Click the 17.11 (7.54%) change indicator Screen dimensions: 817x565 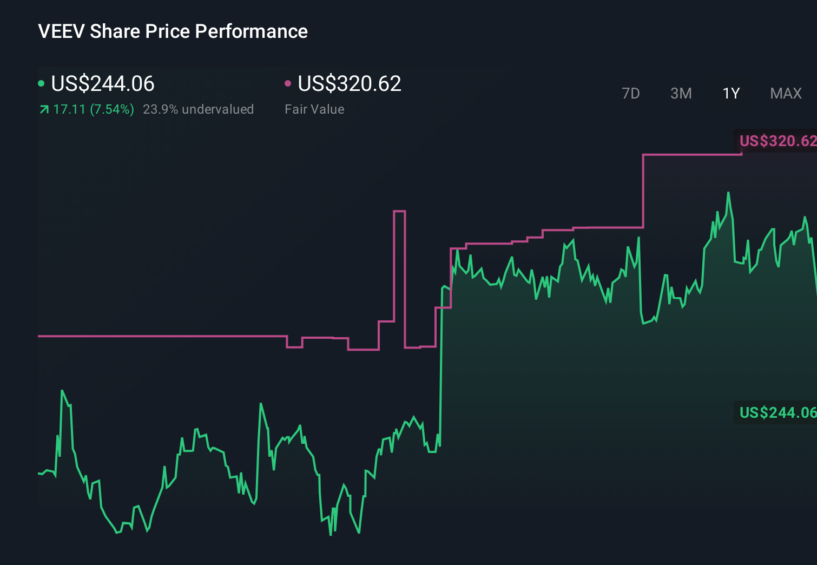click(93, 109)
